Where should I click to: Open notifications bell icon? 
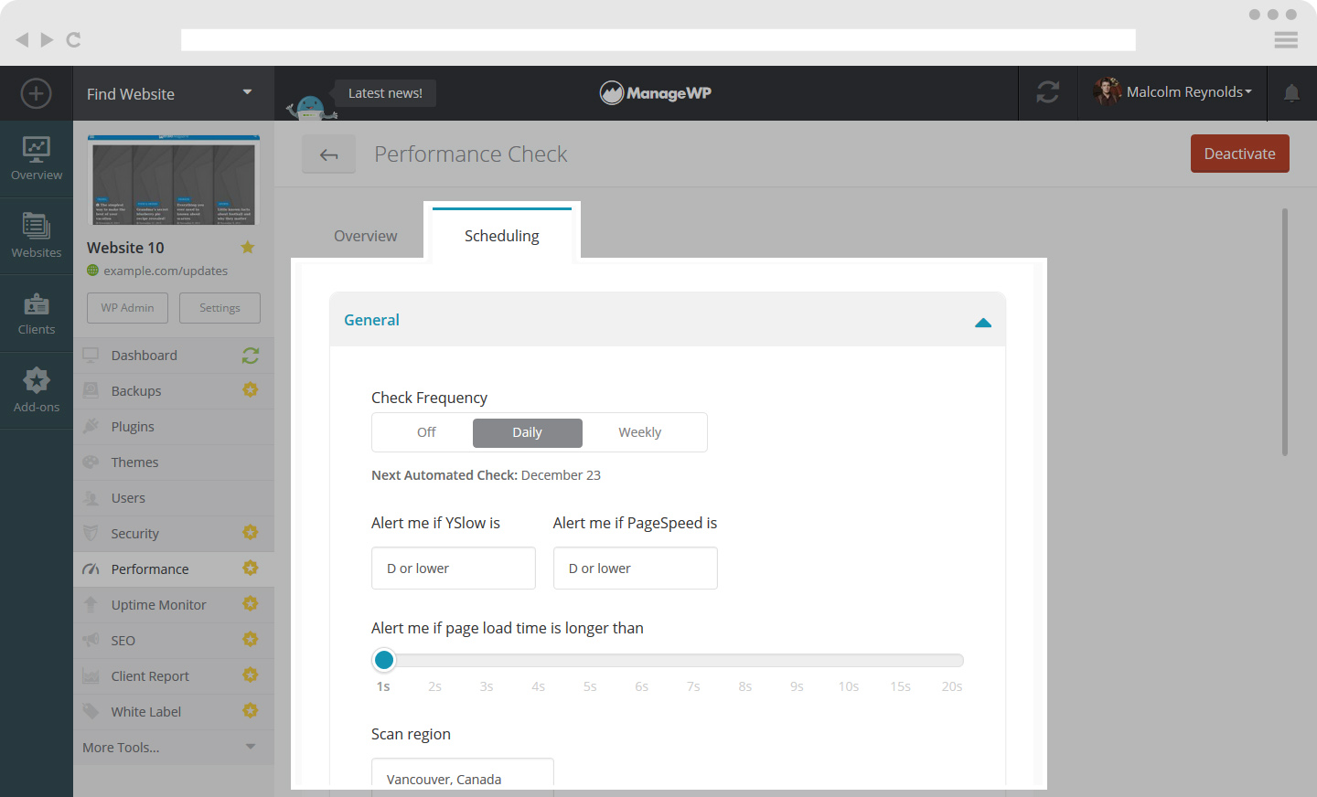pos(1291,93)
